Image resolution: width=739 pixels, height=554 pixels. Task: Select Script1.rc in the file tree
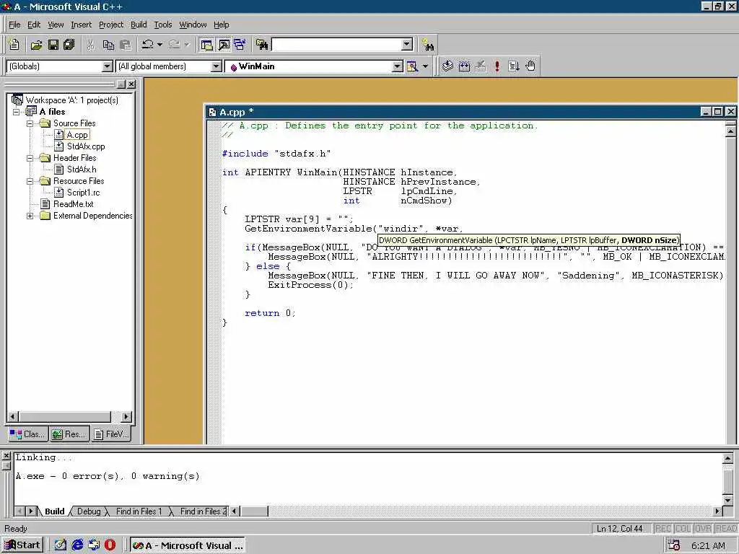click(x=84, y=192)
